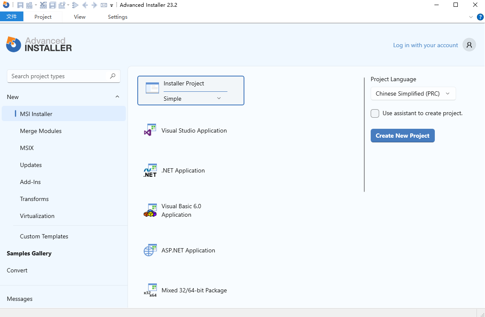Click the Save floppy icon in quick access toolbar
485x317 pixels.
pos(20,5)
